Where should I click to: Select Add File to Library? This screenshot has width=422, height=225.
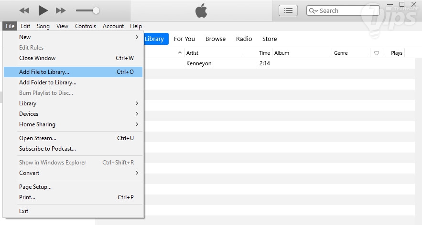[73, 72]
